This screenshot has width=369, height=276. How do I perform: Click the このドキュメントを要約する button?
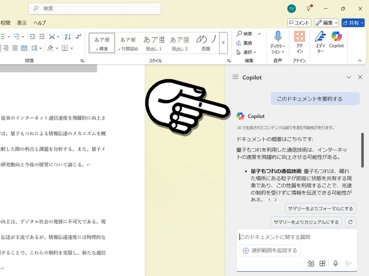(315, 99)
